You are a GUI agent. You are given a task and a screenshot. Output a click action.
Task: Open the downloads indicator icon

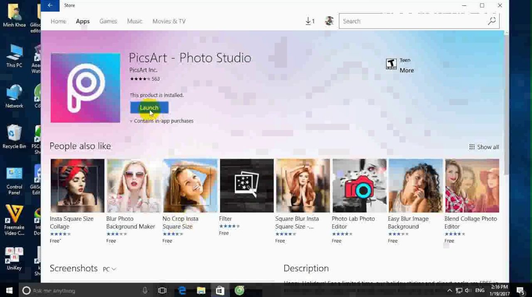[310, 21]
